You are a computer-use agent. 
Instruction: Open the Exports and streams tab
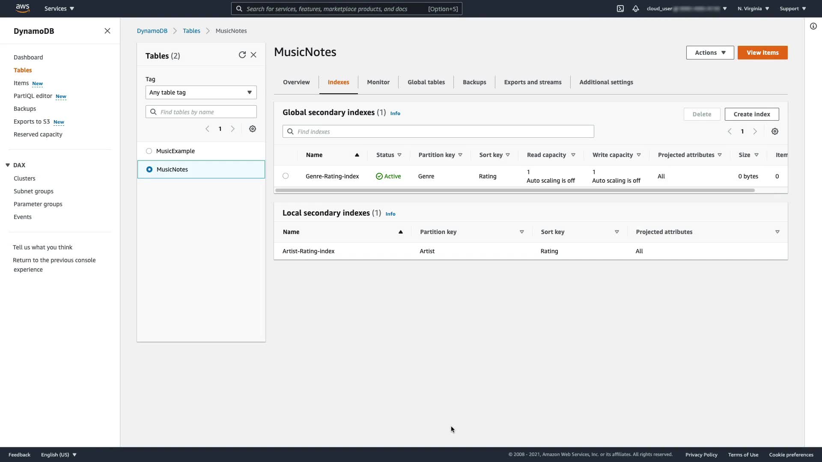[533, 82]
